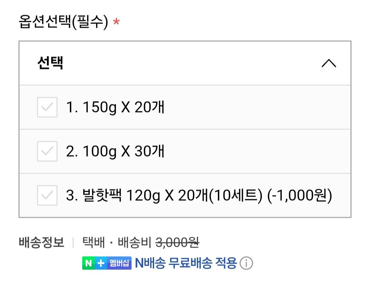Screen dimensions: 370x282
Task: Click the 옵션선택(필수) heading
Action: pyautogui.click(x=63, y=23)
